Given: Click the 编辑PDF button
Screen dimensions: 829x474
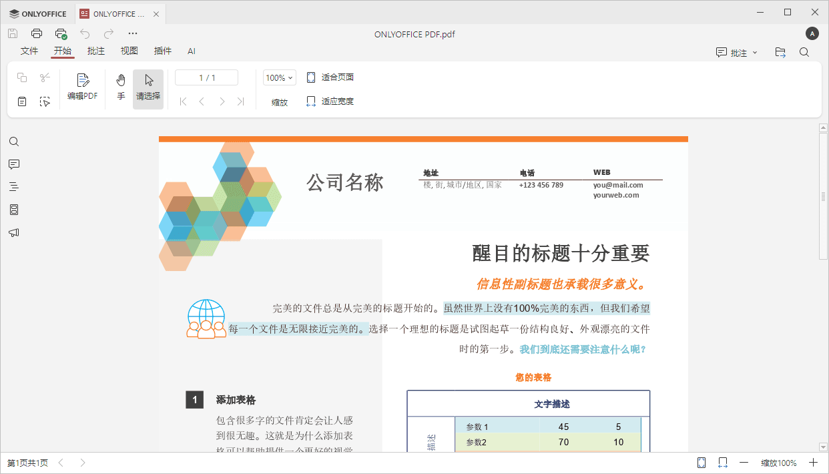Looking at the screenshot, I should click(82, 87).
